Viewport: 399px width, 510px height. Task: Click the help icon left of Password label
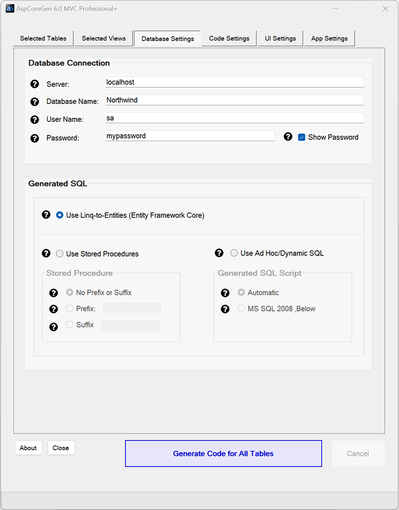tap(35, 138)
